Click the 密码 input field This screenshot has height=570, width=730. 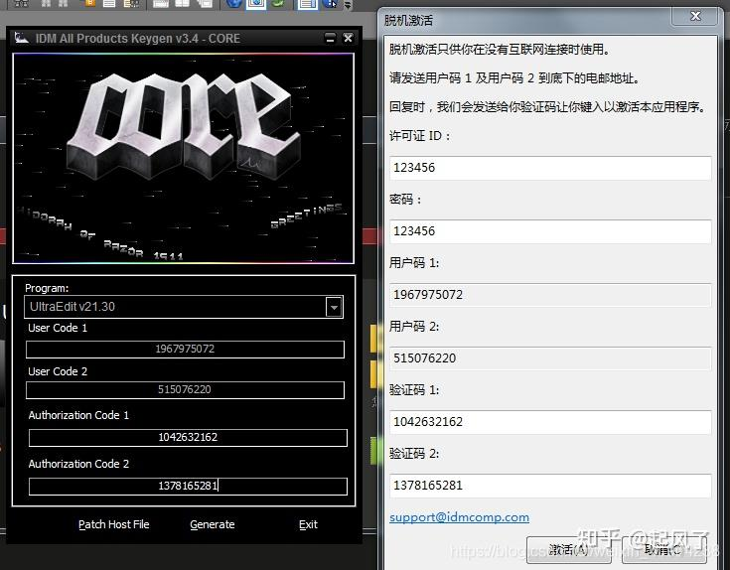click(549, 231)
